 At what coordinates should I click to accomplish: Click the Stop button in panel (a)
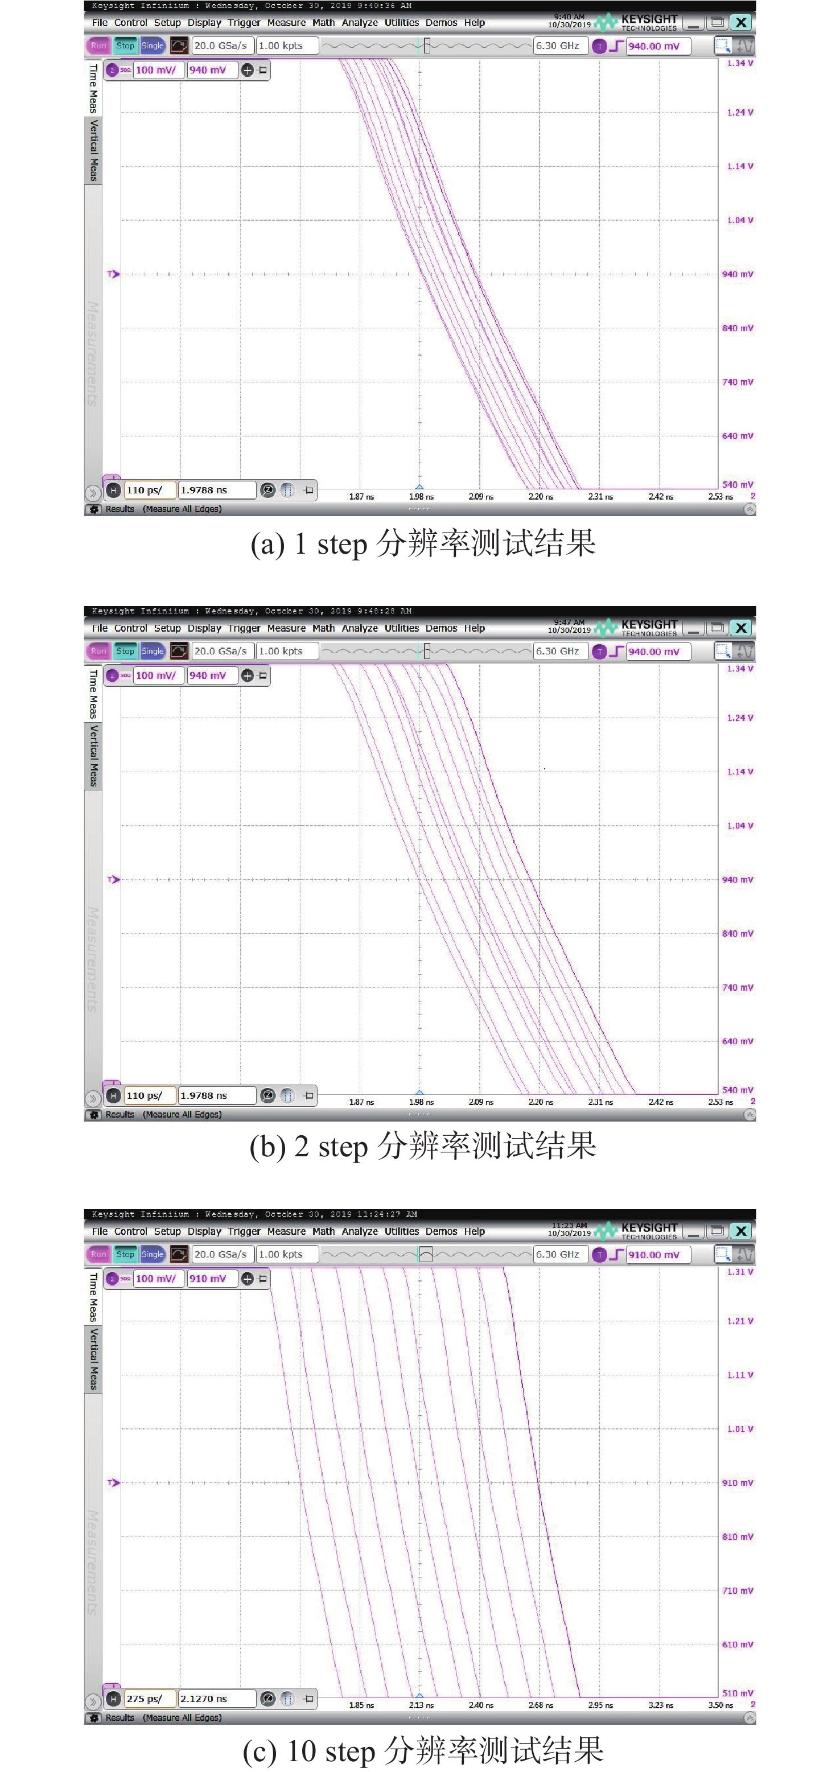(x=125, y=46)
